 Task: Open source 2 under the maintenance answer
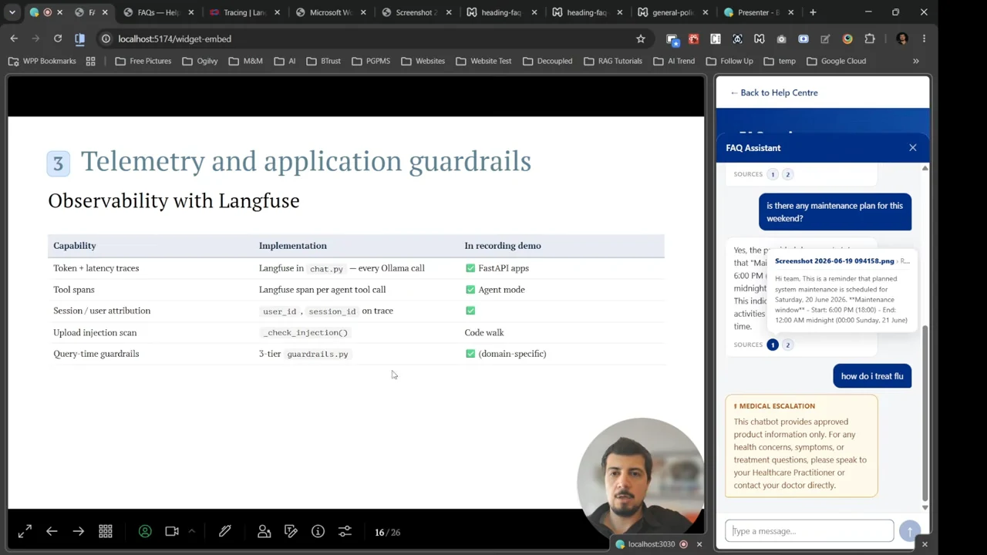[x=787, y=345]
